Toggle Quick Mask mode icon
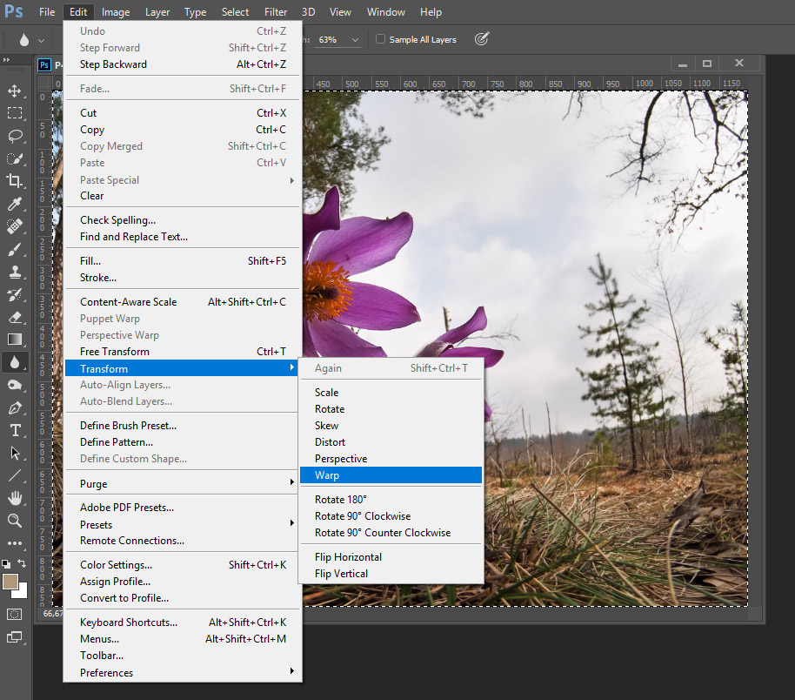This screenshot has height=700, width=795. [15, 614]
